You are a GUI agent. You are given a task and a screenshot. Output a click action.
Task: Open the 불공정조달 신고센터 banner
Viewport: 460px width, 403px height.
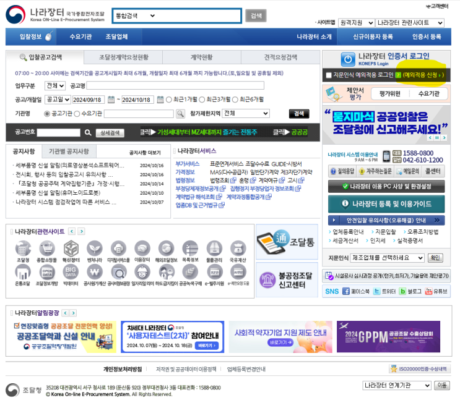pos(287,280)
